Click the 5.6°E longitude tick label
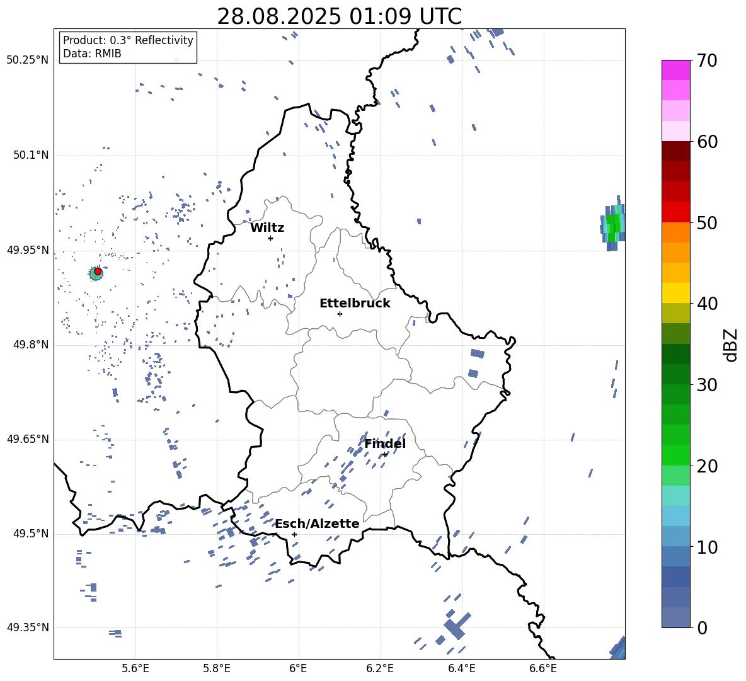This screenshot has height=681, width=746. pyautogui.click(x=135, y=668)
